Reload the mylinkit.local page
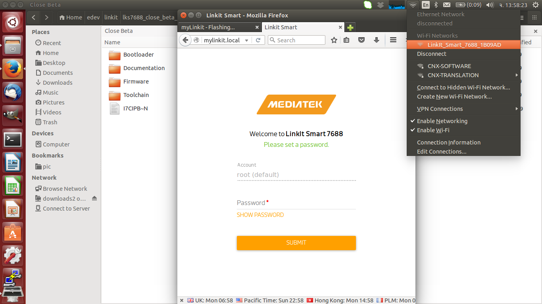Viewport: 542px width, 304px height. (258, 40)
